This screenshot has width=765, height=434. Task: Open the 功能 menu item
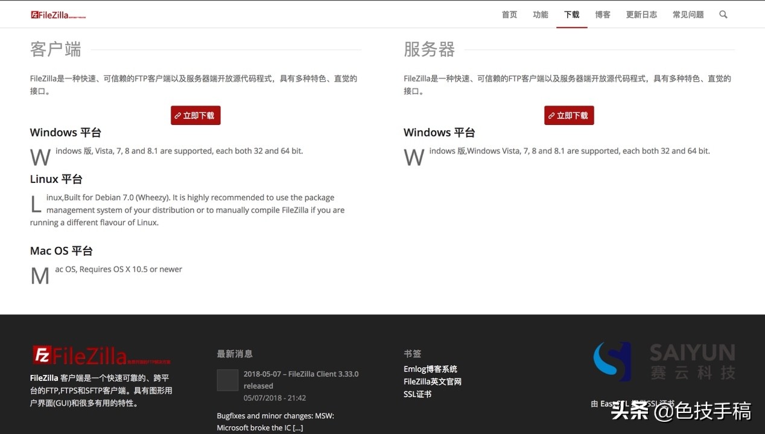coord(540,14)
